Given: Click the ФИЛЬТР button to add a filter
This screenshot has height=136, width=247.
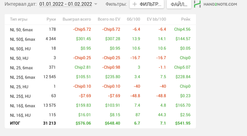Looking at the screenshot, I should pos(147,4).
